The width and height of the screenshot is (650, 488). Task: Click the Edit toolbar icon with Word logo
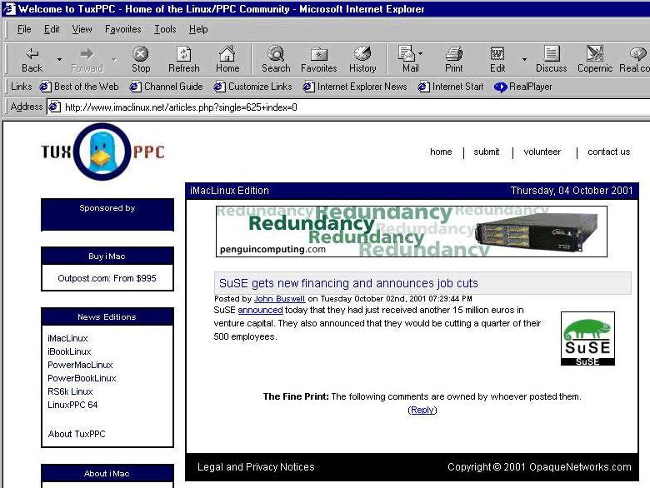(497, 60)
